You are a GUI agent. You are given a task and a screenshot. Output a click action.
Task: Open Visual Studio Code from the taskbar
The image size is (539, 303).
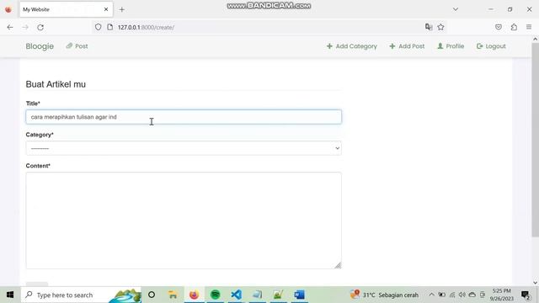point(236,295)
